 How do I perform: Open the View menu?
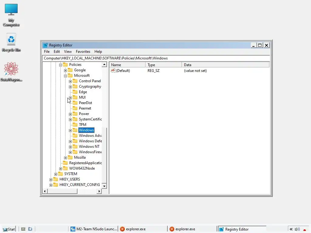point(68,52)
